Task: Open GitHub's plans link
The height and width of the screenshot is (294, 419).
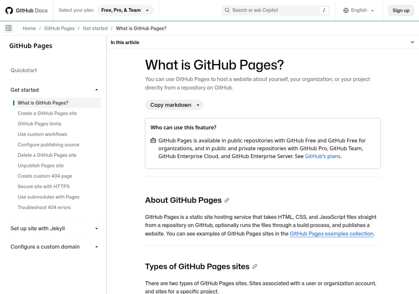Action: 322,156
